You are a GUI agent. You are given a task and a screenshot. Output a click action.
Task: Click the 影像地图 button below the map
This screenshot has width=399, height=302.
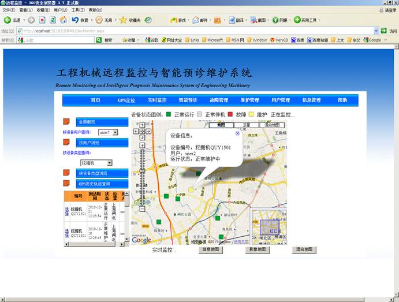pyautogui.click(x=257, y=249)
